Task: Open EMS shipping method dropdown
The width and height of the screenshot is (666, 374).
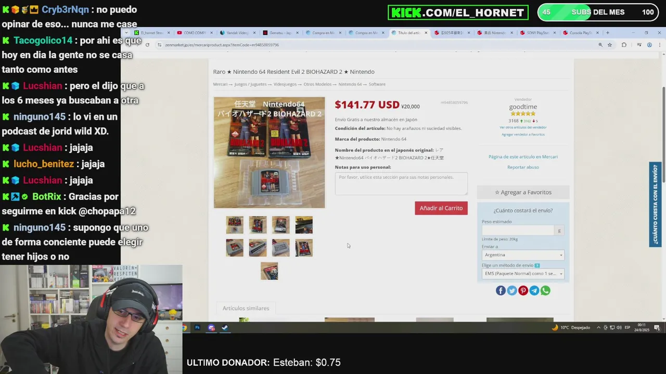Action: click(522, 274)
